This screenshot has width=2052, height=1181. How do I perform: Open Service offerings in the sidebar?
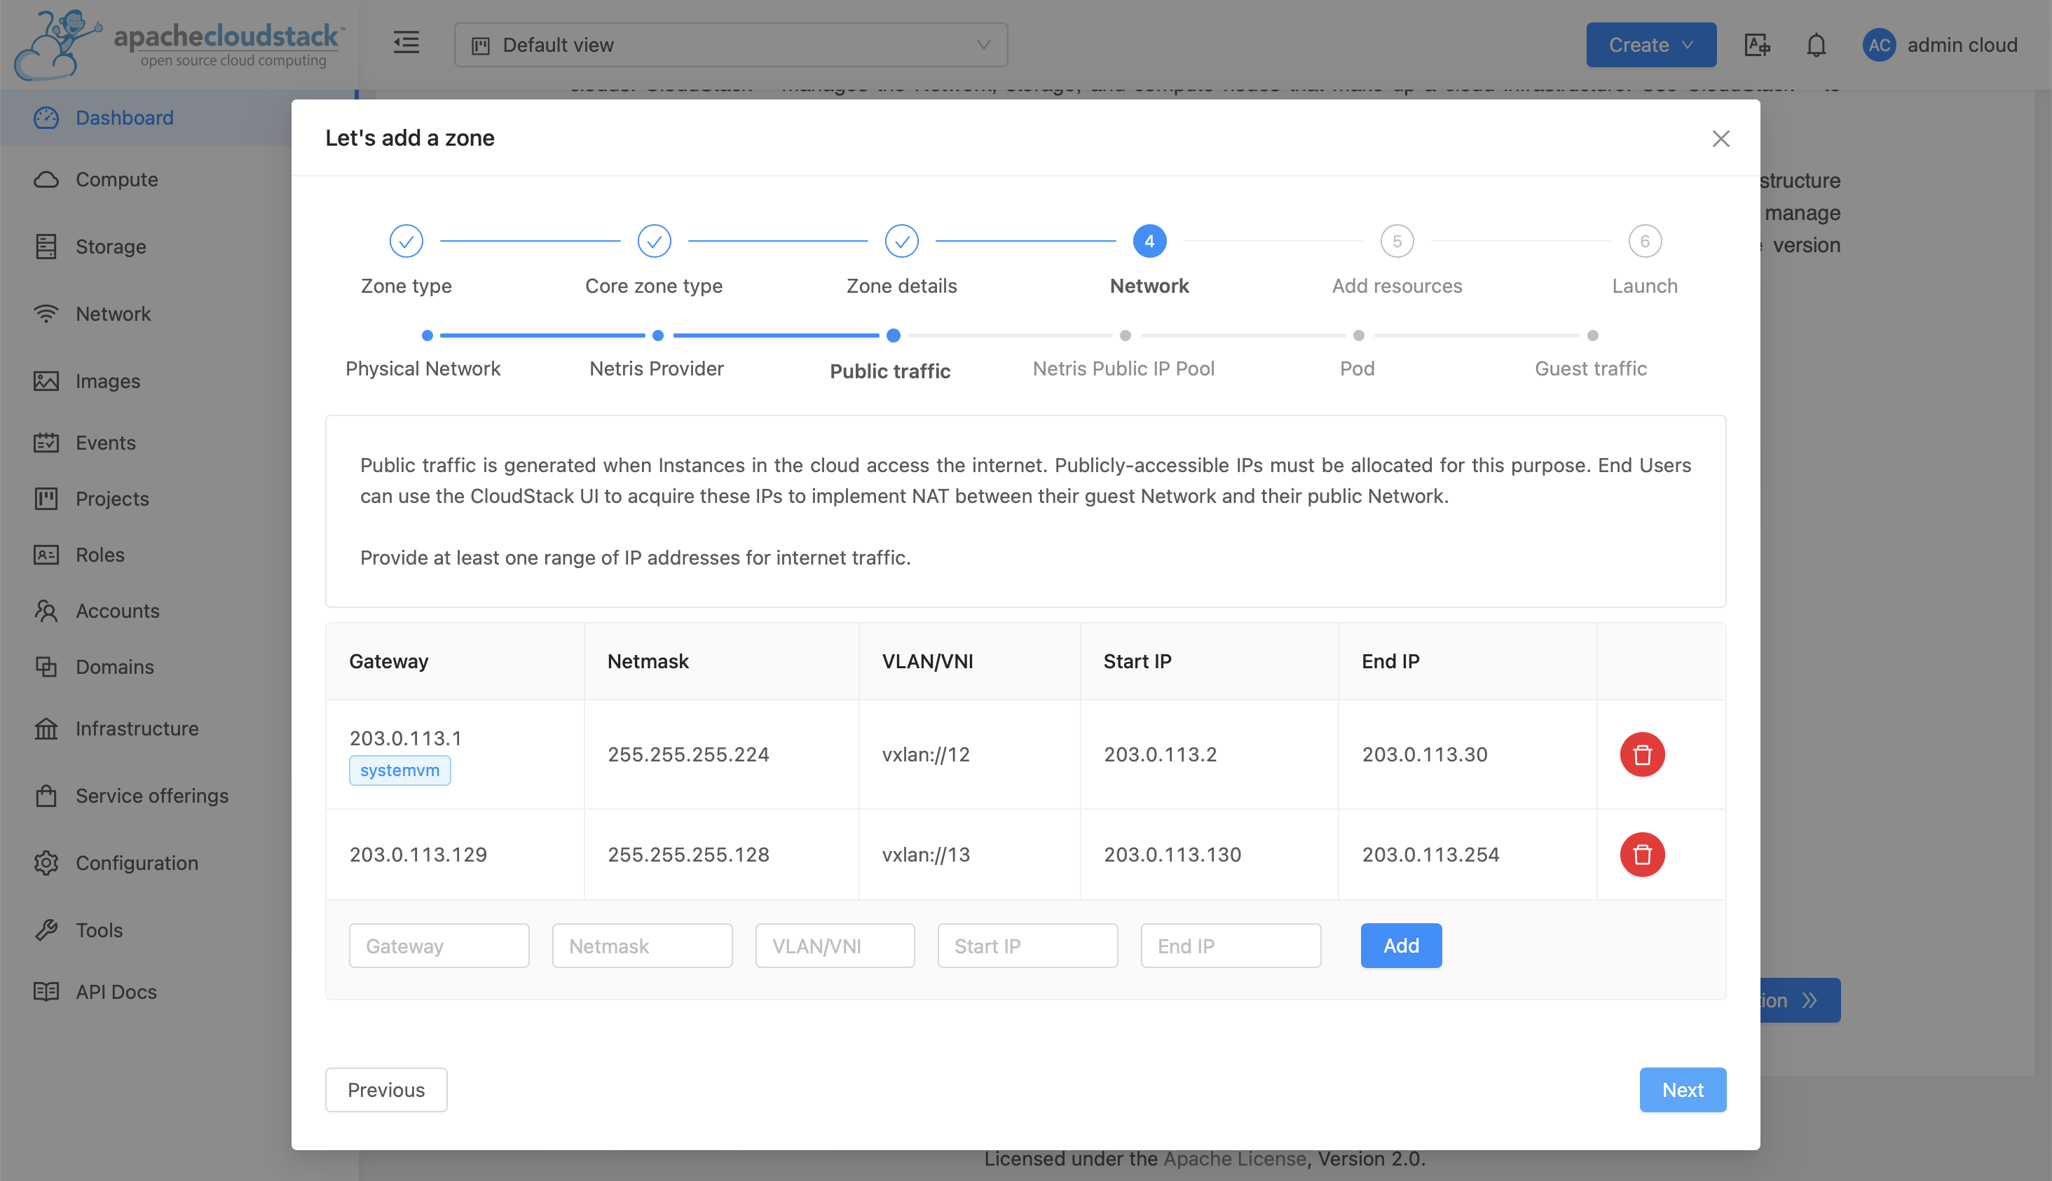point(152,796)
